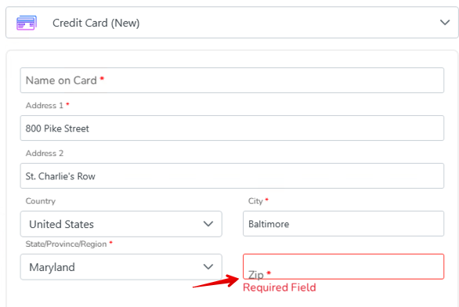Click the Baltimore city field

(343, 223)
